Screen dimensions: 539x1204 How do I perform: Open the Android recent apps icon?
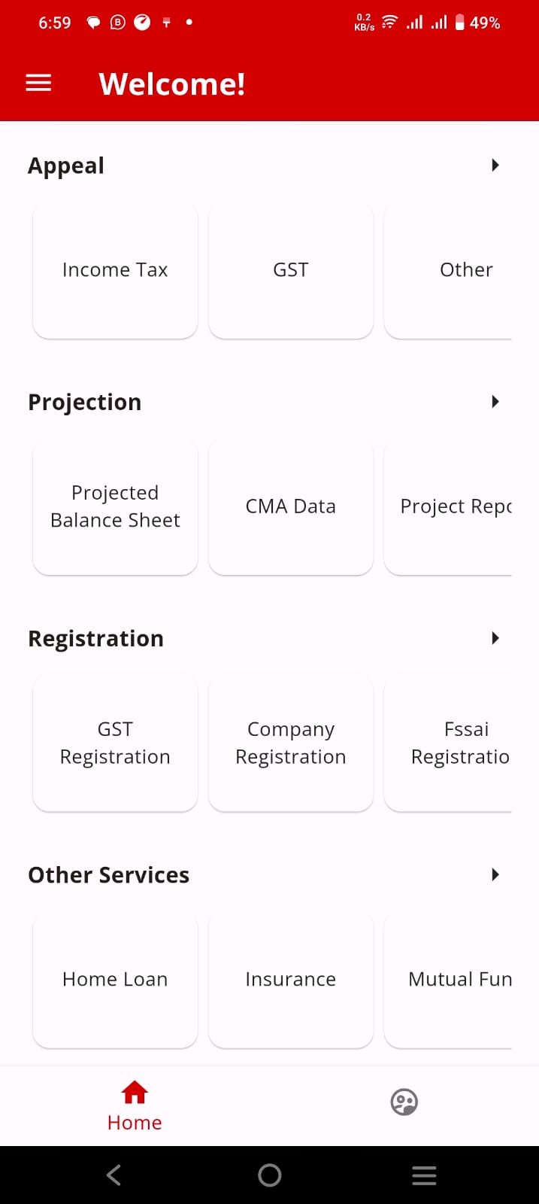coord(424,1175)
